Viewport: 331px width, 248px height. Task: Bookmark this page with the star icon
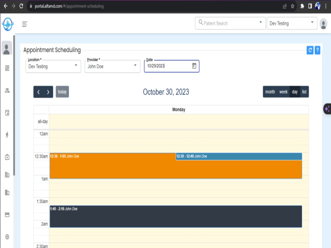(292, 6)
